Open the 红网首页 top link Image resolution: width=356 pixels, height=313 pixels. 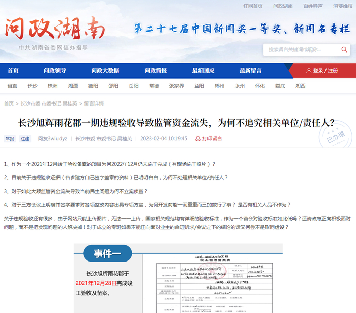(x=253, y=6)
